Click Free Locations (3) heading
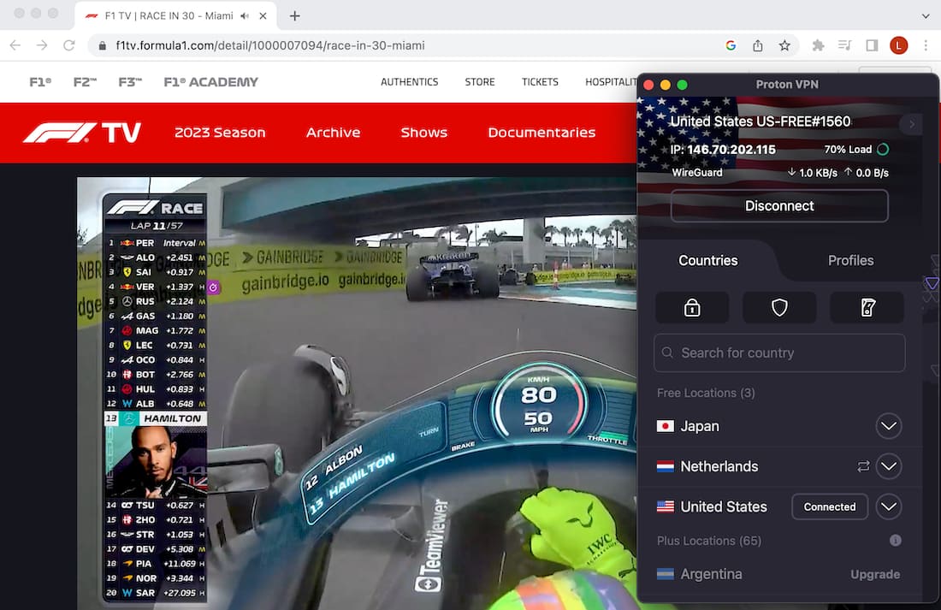The width and height of the screenshot is (941, 610). [706, 394]
